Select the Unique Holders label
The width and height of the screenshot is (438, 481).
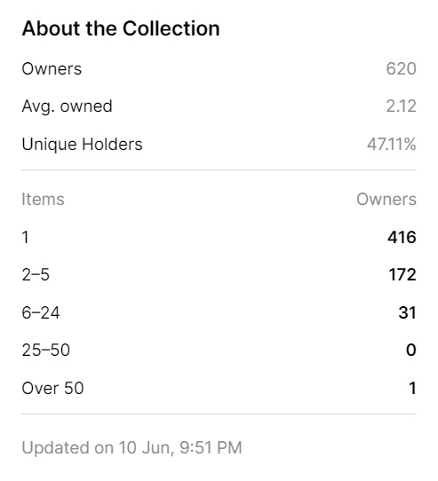(82, 144)
